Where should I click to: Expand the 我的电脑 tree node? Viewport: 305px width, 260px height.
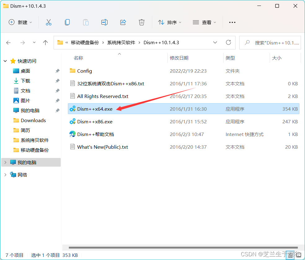[5, 162]
